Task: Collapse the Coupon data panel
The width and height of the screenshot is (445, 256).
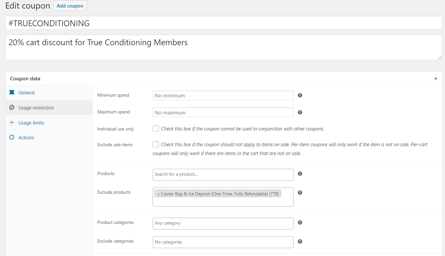Action: tap(435, 79)
